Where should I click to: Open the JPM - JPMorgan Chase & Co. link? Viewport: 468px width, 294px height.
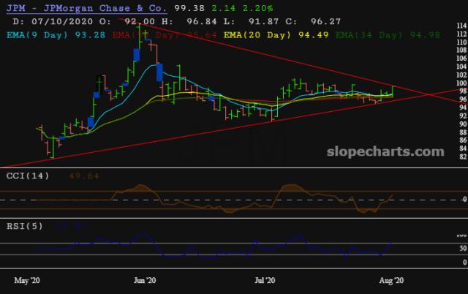pyautogui.click(x=86, y=8)
